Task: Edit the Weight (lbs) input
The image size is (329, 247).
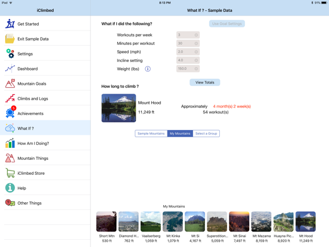Action: tap(188, 69)
